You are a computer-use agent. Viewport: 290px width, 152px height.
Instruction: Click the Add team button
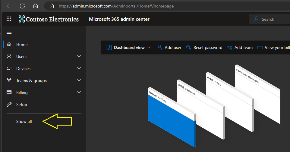coord(240,47)
